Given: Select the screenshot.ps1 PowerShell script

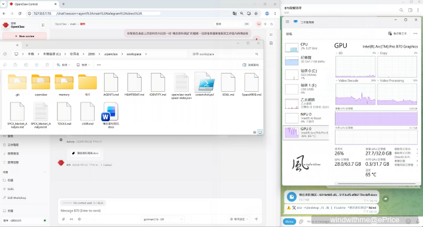Looking at the screenshot, I should pyautogui.click(x=205, y=84).
